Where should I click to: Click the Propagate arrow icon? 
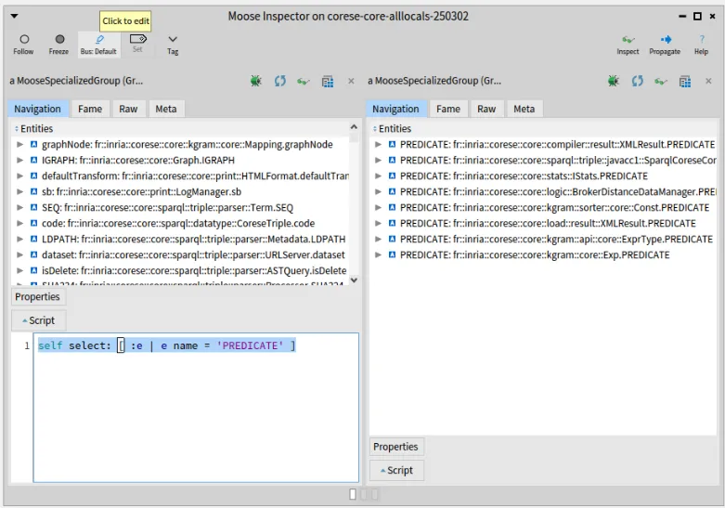[x=665, y=43]
